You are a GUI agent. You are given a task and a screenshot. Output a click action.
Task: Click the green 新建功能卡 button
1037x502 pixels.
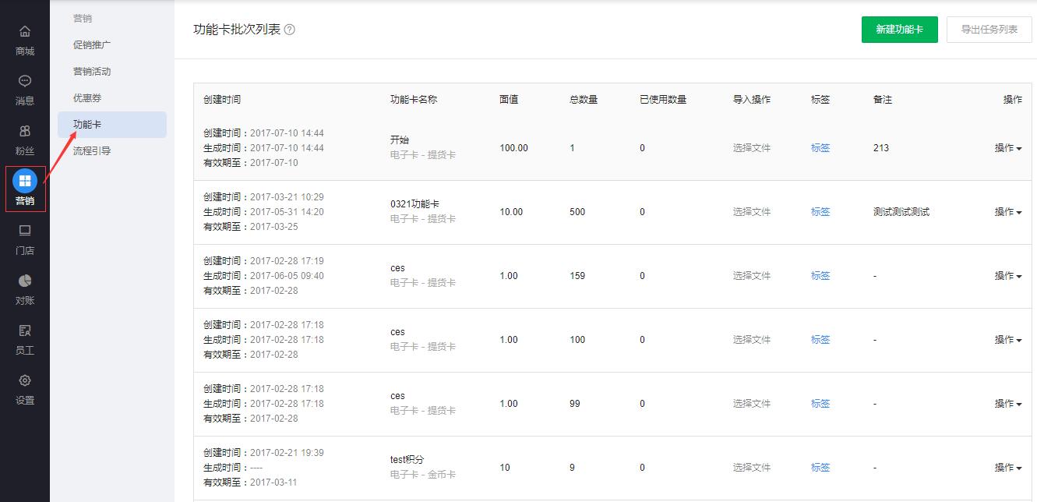click(899, 30)
